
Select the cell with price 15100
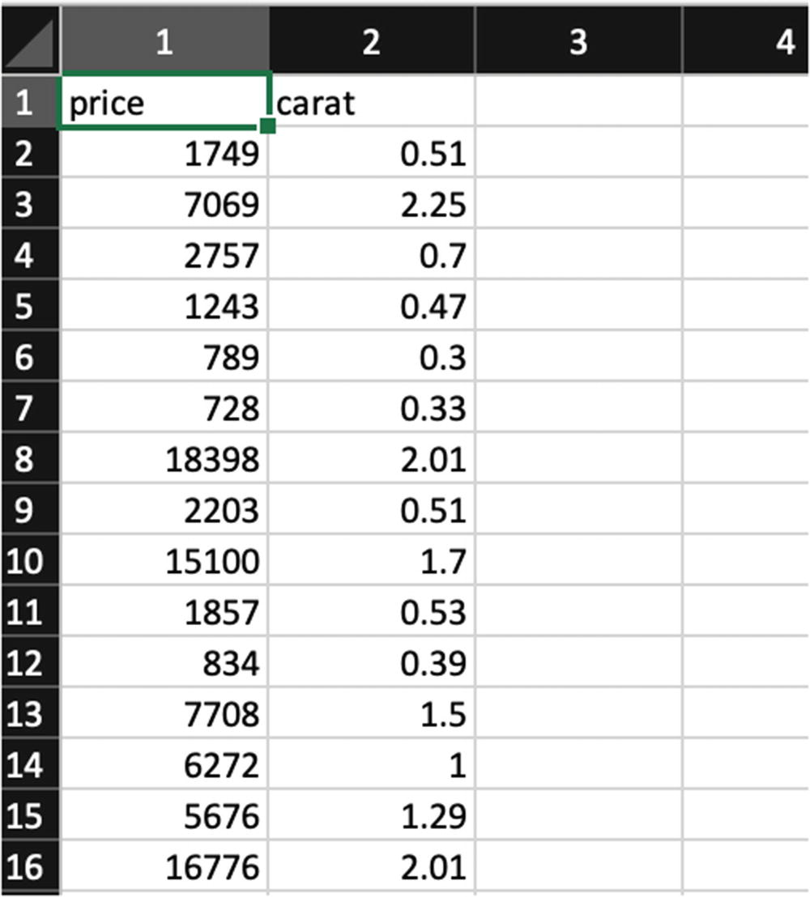pos(164,562)
